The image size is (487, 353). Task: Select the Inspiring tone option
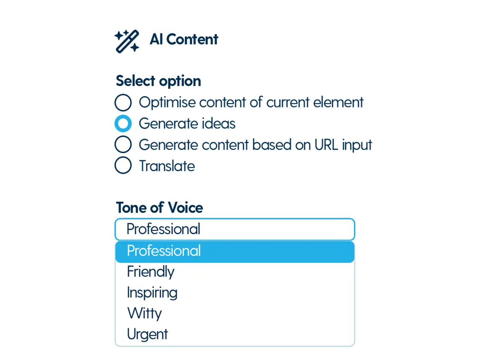(152, 293)
